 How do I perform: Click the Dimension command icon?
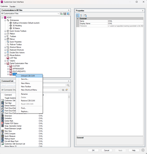[3, 116]
